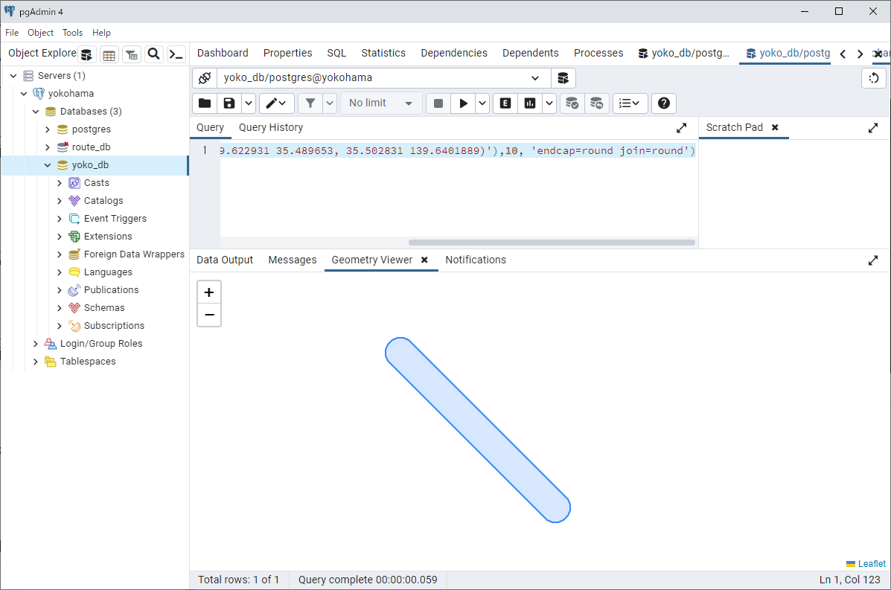Open the Query History tab
This screenshot has height=590, width=891.
tap(270, 127)
